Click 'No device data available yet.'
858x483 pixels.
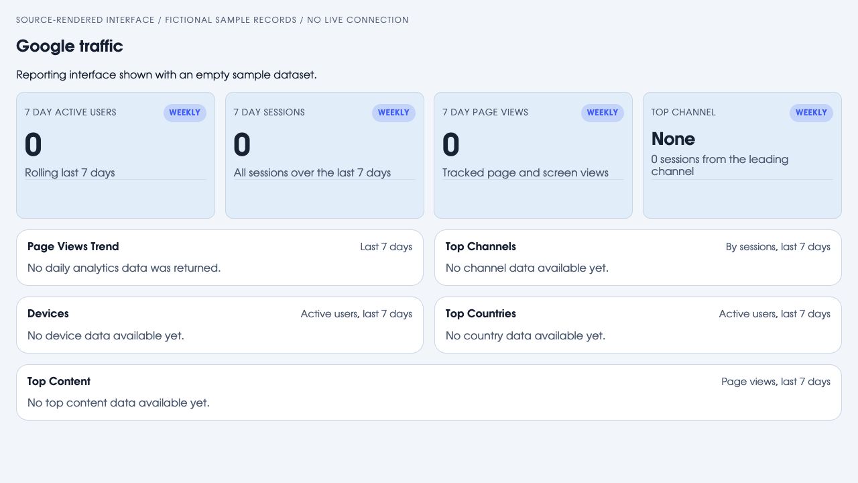tap(106, 335)
